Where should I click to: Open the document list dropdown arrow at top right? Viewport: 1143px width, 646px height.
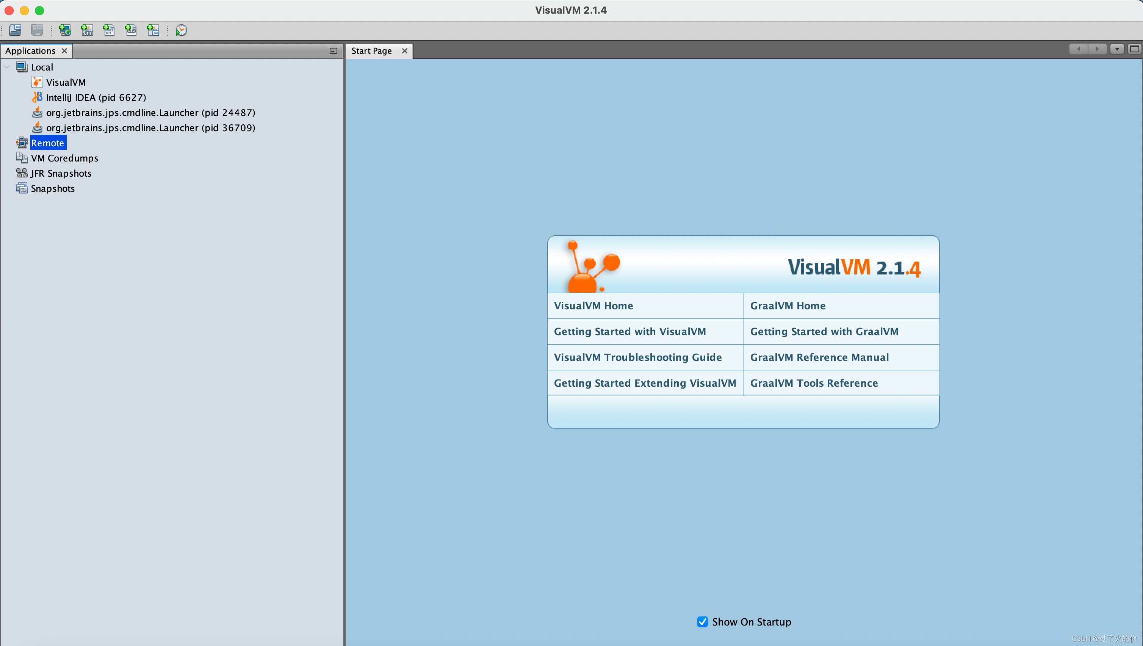pyautogui.click(x=1117, y=49)
